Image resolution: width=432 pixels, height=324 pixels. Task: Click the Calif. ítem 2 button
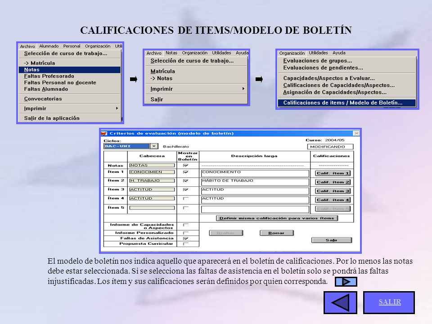click(333, 182)
